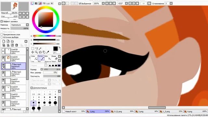Create a new normal layer
This screenshot has height=117, width=208.
[x=4, y=41]
